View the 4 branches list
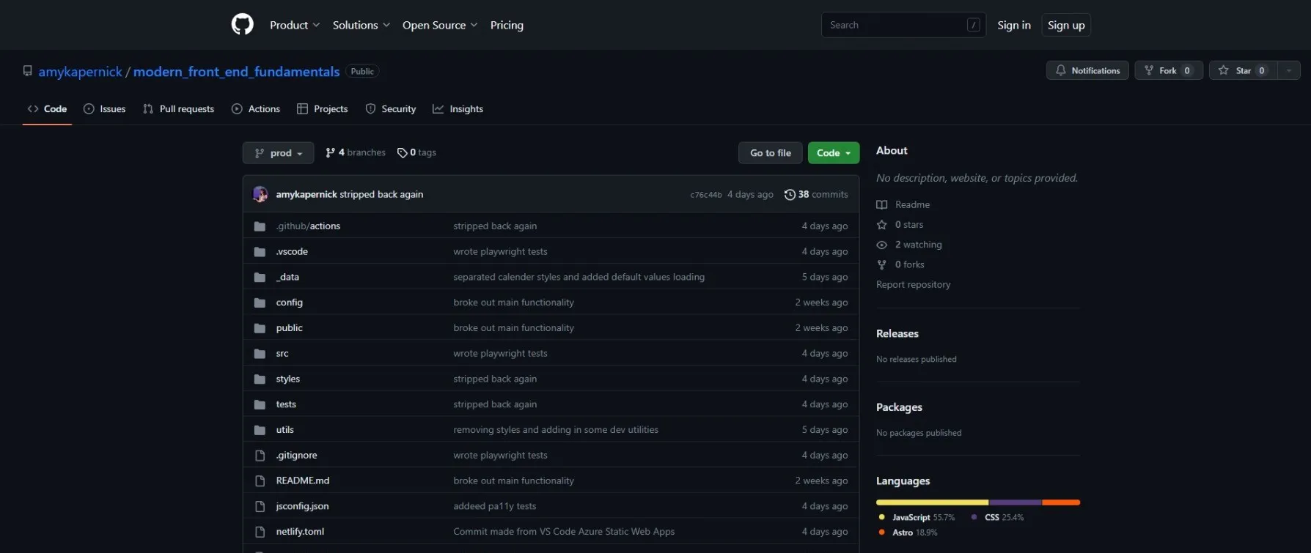This screenshot has height=553, width=1311. coord(356,152)
